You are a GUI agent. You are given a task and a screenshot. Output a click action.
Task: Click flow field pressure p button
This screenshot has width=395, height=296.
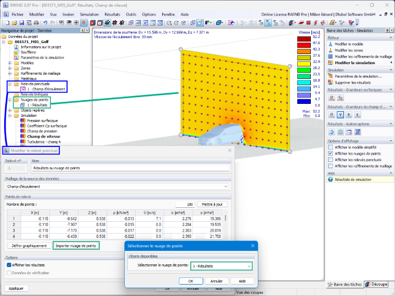click(332, 115)
